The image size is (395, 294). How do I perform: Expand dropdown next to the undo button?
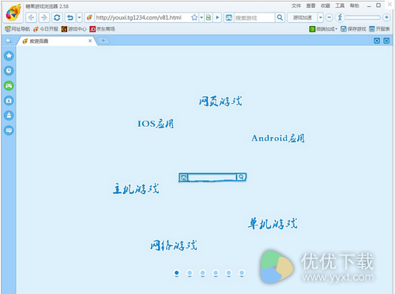[80, 17]
